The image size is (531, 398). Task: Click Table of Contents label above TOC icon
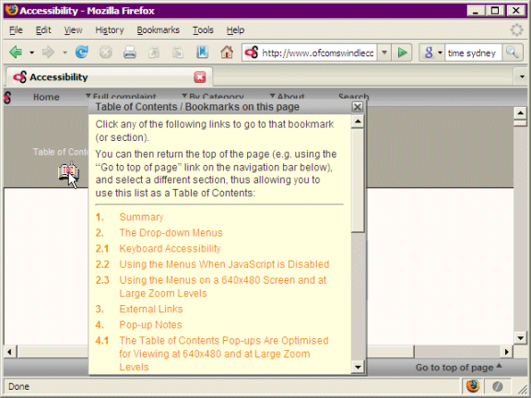click(61, 152)
